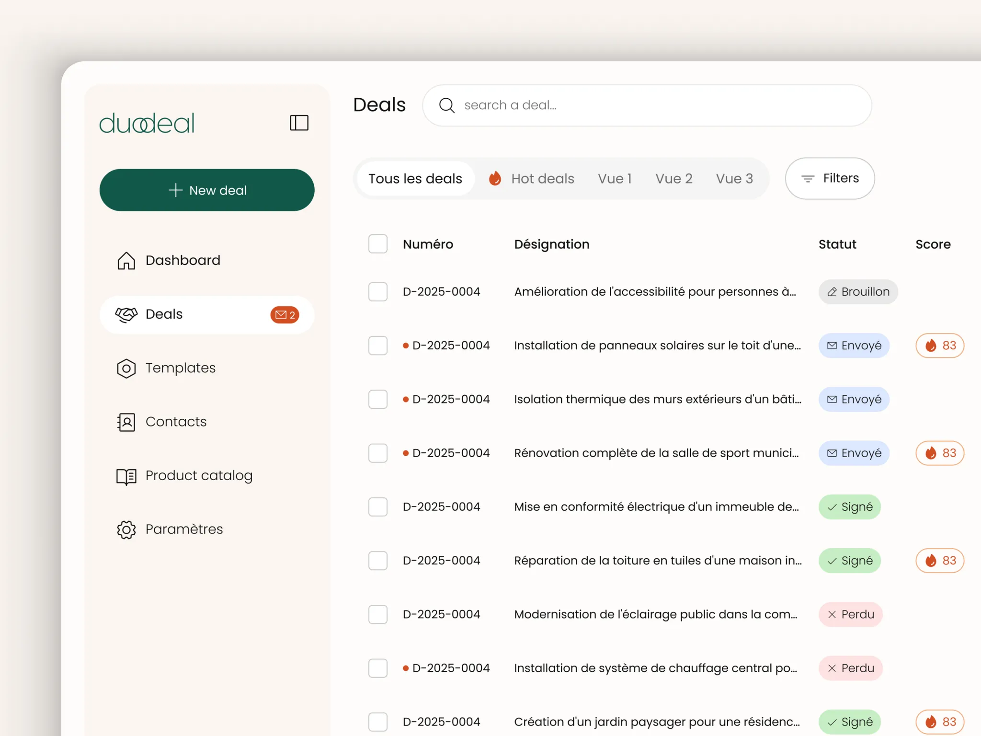Open the Vue 3 tab
This screenshot has width=981, height=736.
[x=734, y=179]
